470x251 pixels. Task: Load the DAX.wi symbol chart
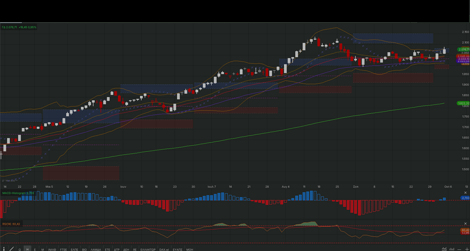tap(164, 250)
